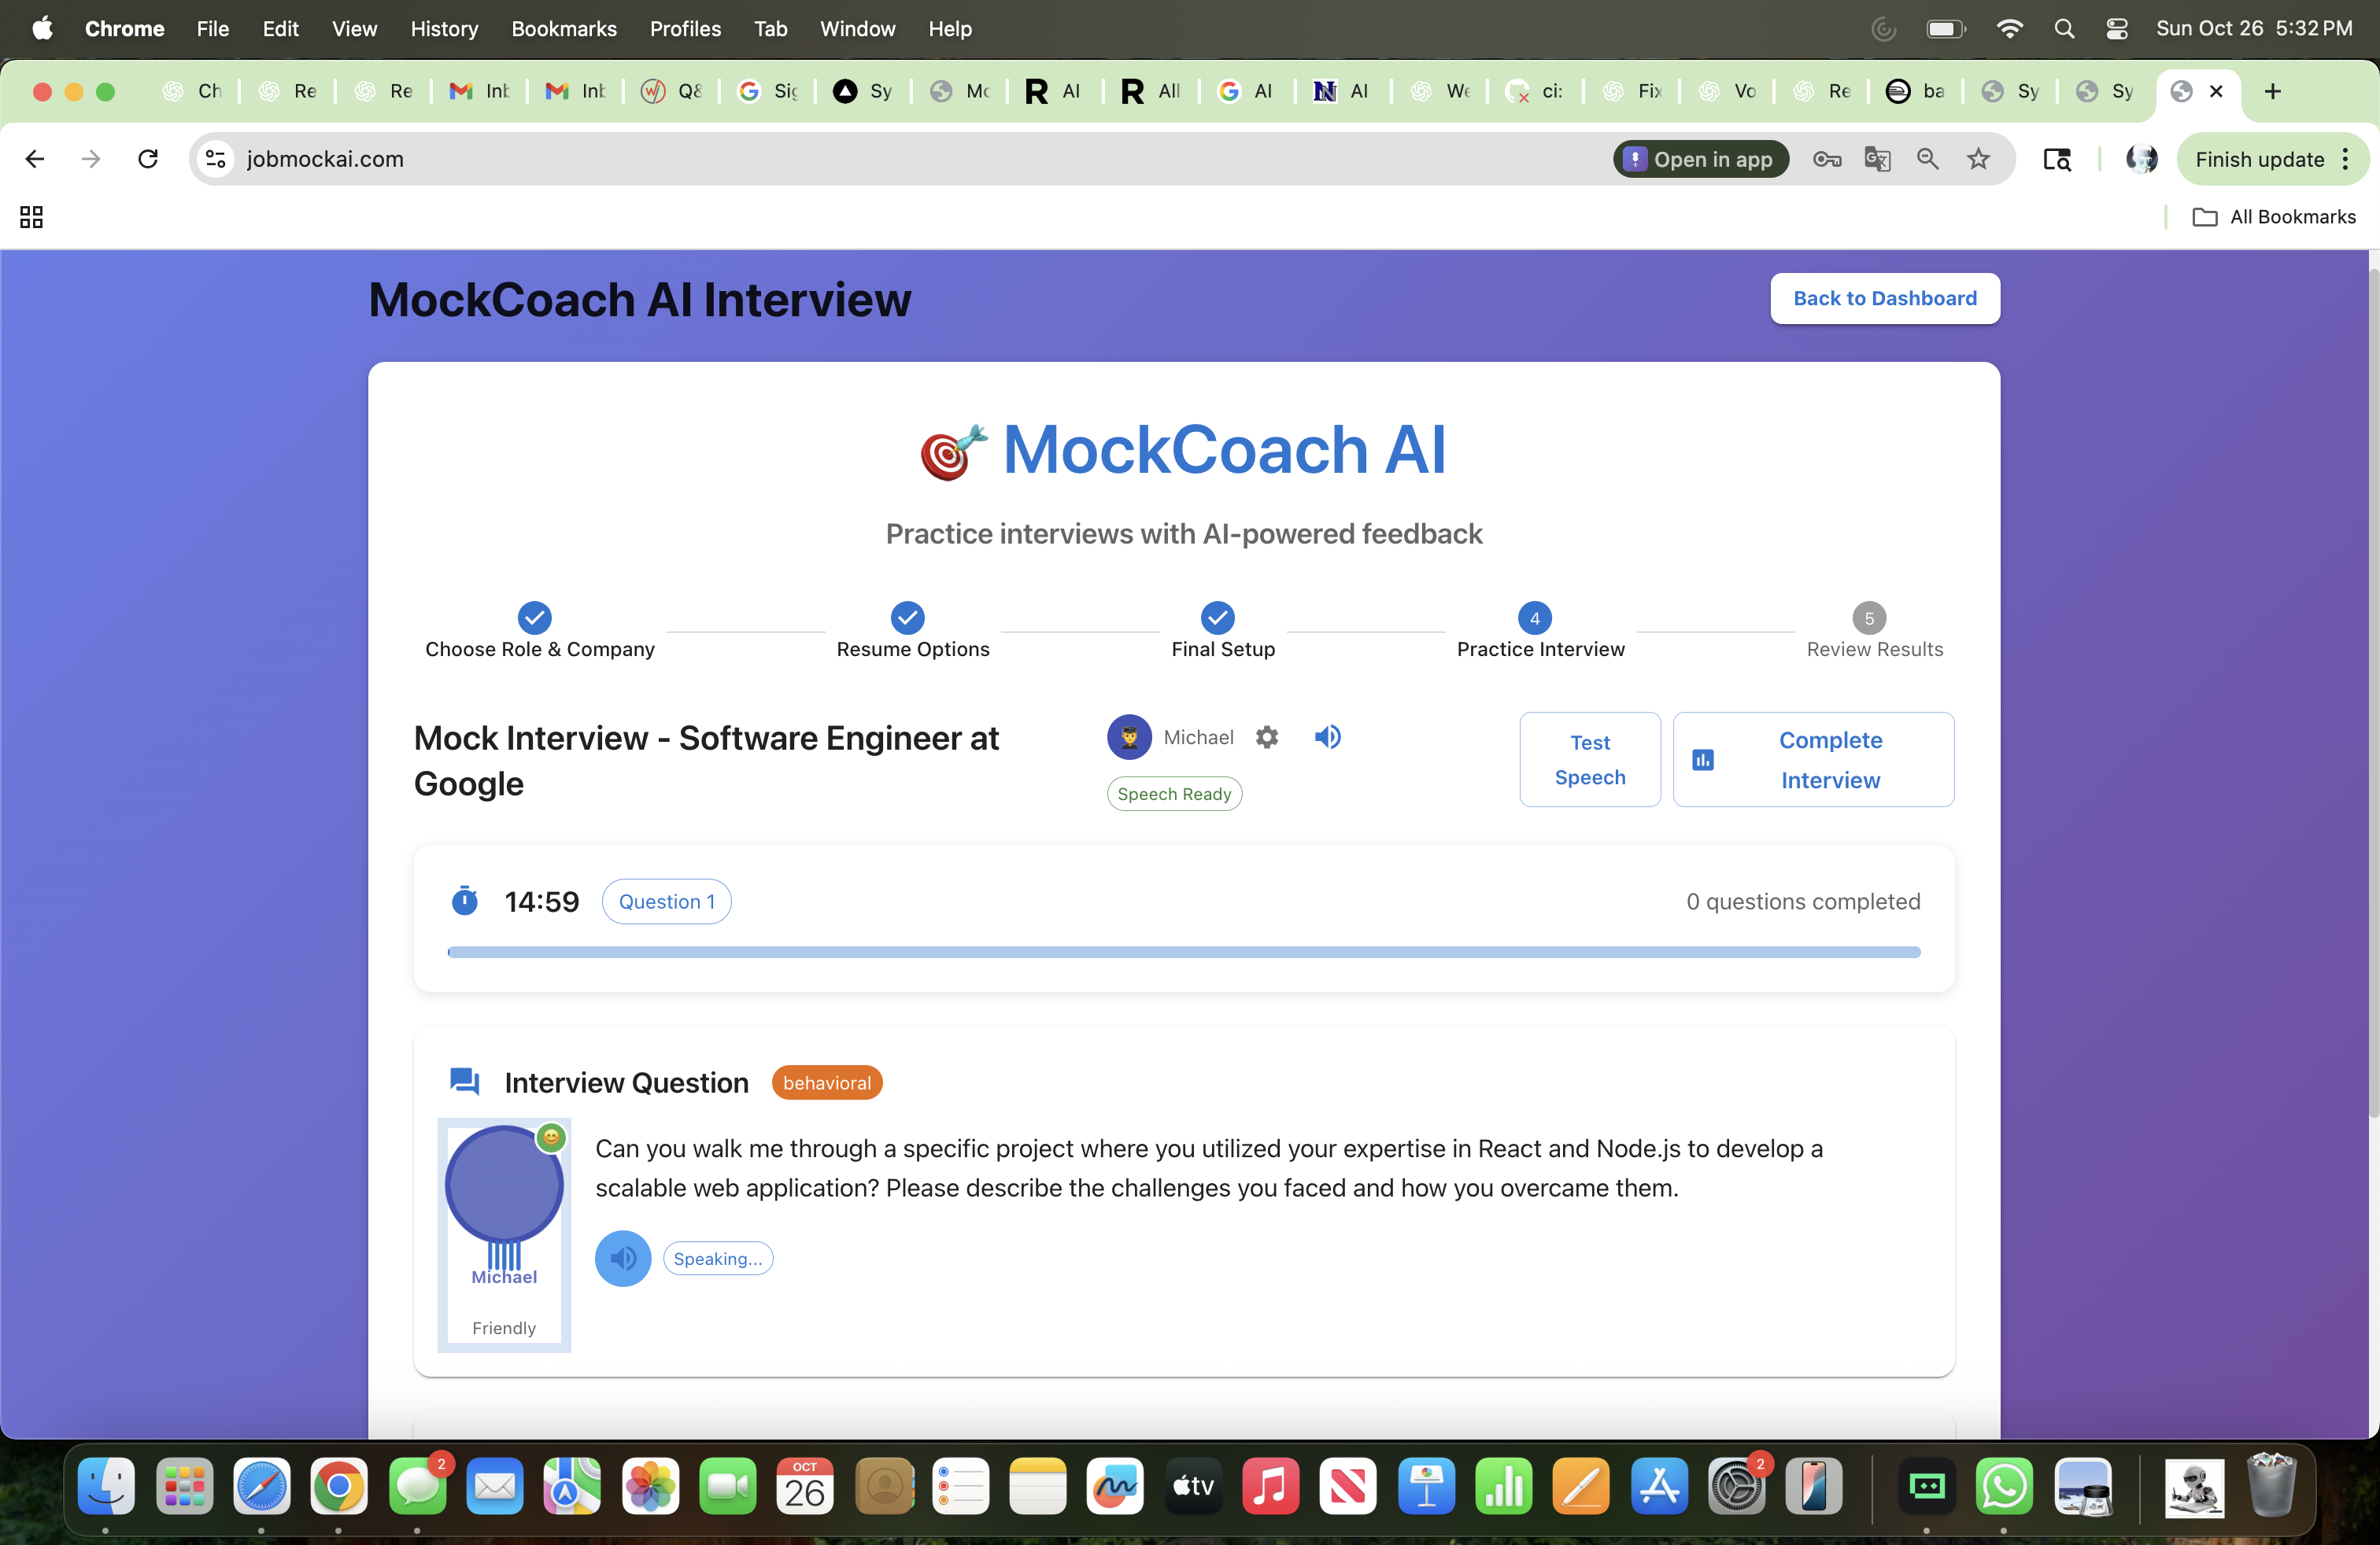Click the stopwatch icon beside the timer
The height and width of the screenshot is (1545, 2380).
(464, 901)
